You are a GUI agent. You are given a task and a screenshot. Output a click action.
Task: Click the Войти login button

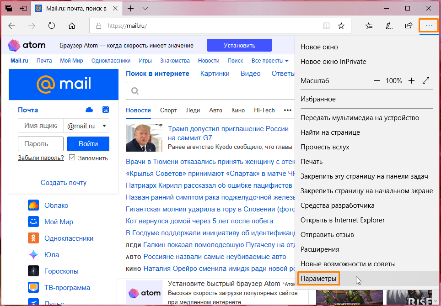[x=88, y=144]
